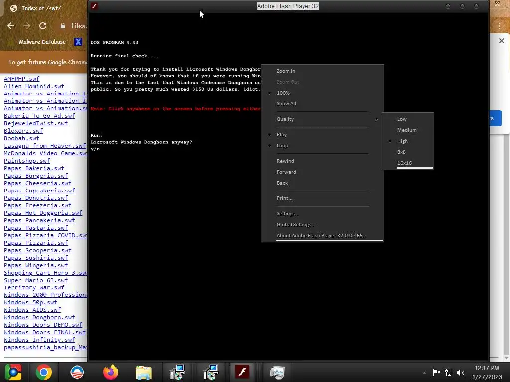The width and height of the screenshot is (510, 382).
Task: Open Paintshop.swf link
Action: coord(27,161)
